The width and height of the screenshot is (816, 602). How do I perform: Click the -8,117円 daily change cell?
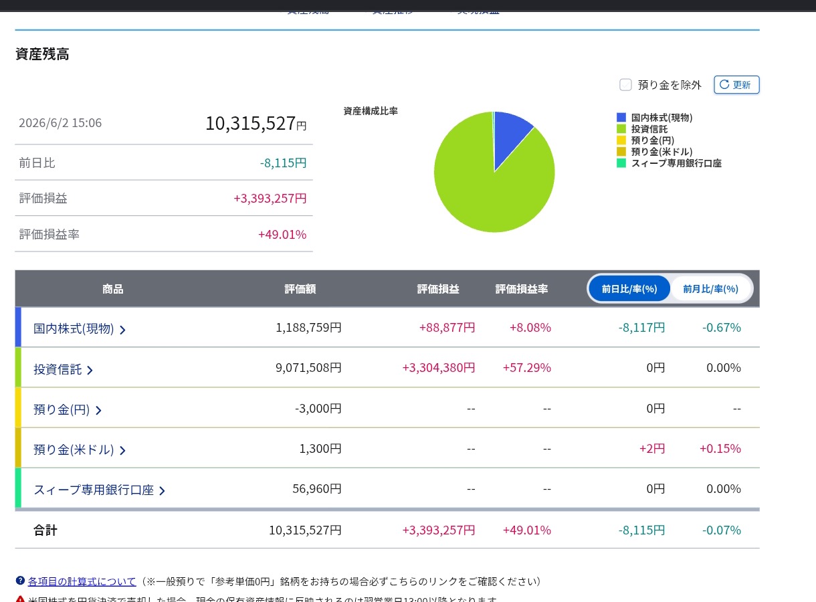tap(642, 328)
